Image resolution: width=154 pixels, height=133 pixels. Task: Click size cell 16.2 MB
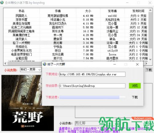point(88,31)
